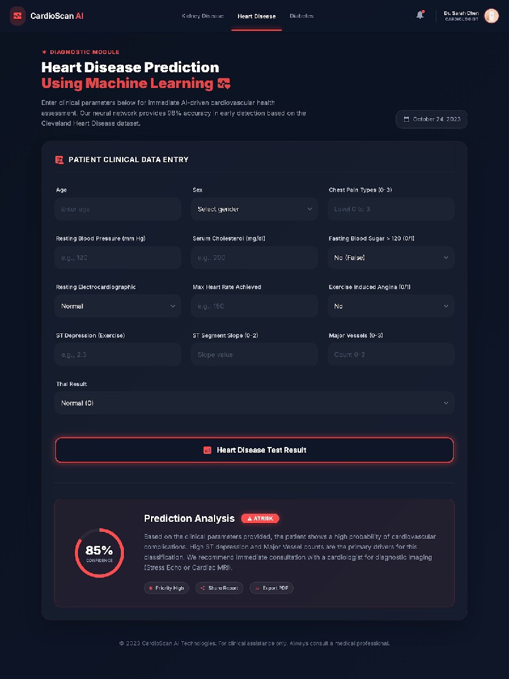
Task: Switch to the Kidney Disease tab
Action: click(202, 16)
